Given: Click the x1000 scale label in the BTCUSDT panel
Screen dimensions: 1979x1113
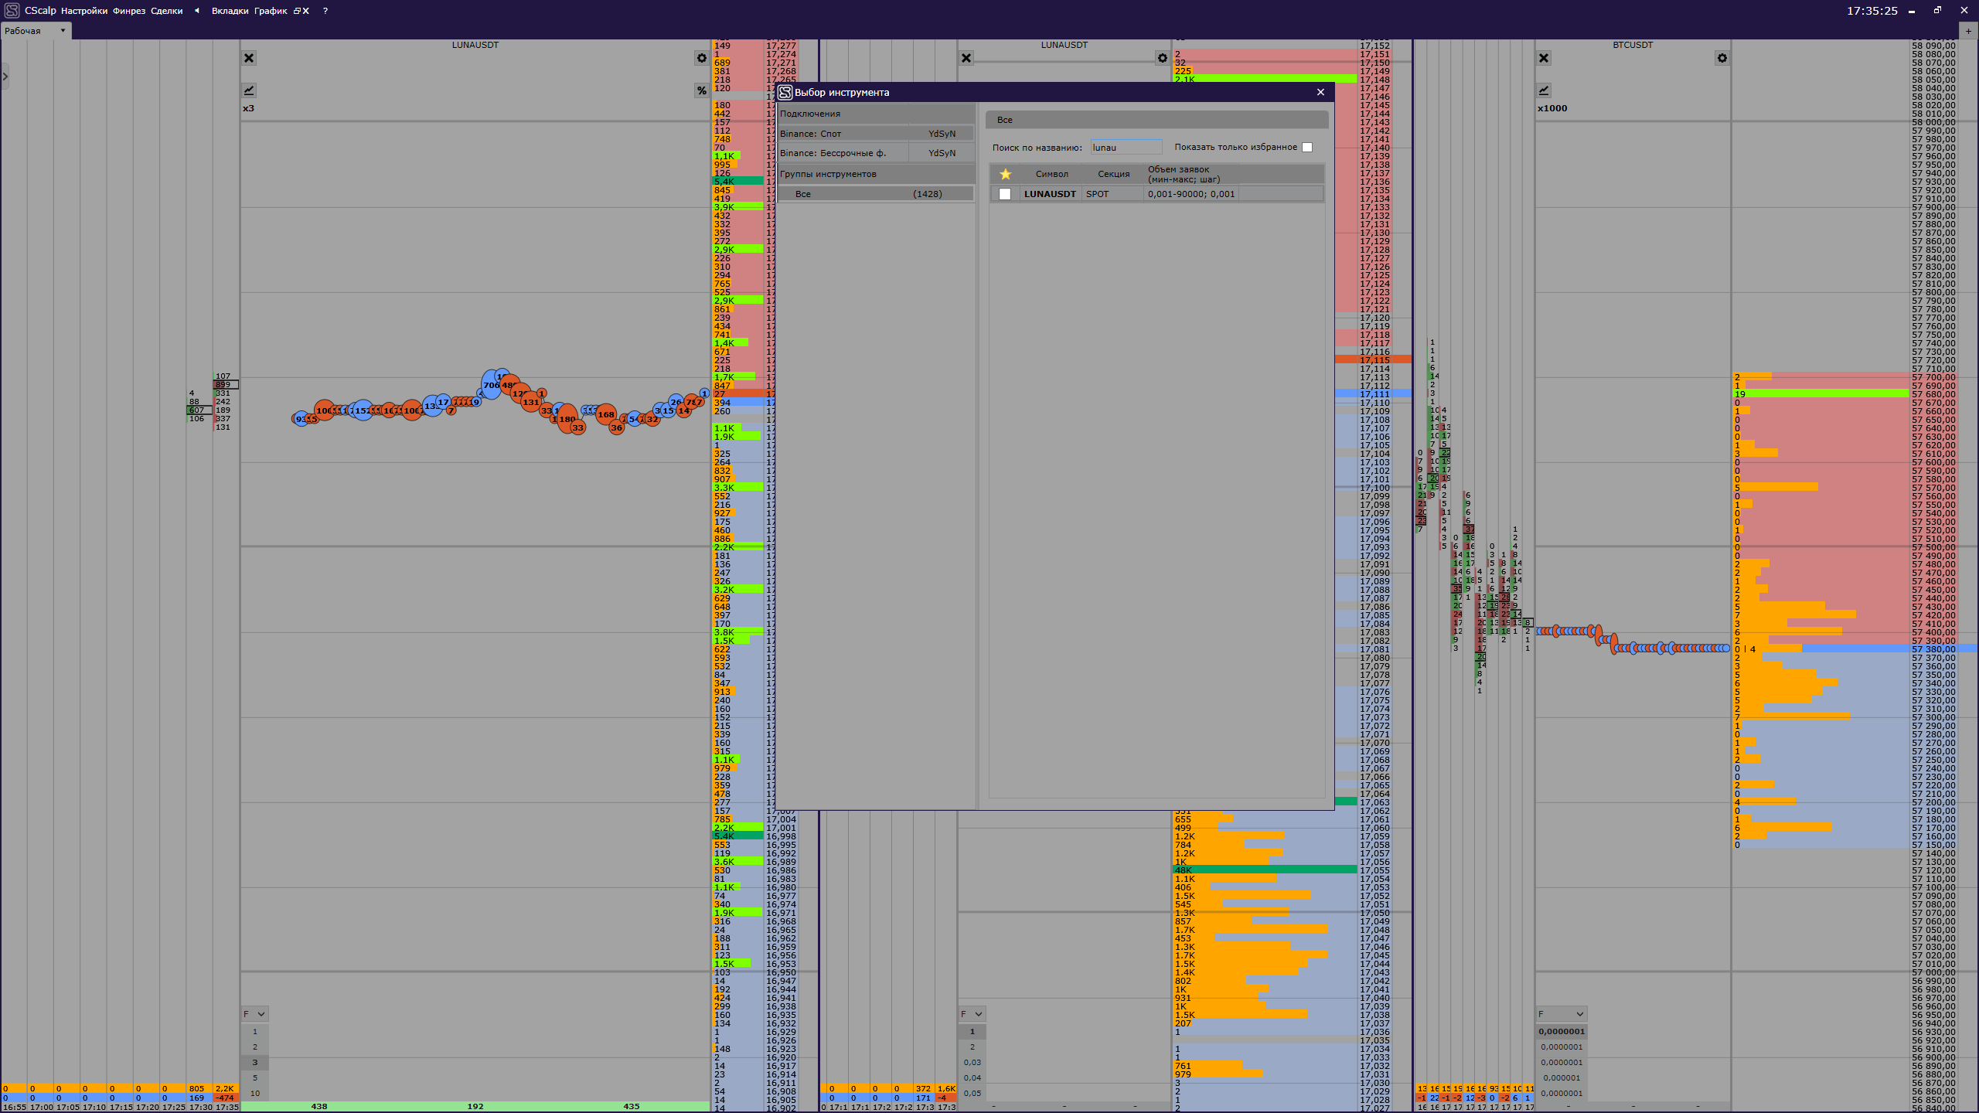Looking at the screenshot, I should (x=1552, y=108).
